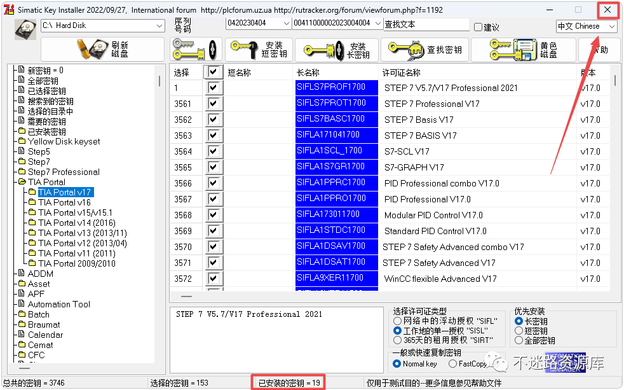
Task: Click 安装长密钥 install long key button
Action: pos(337,50)
